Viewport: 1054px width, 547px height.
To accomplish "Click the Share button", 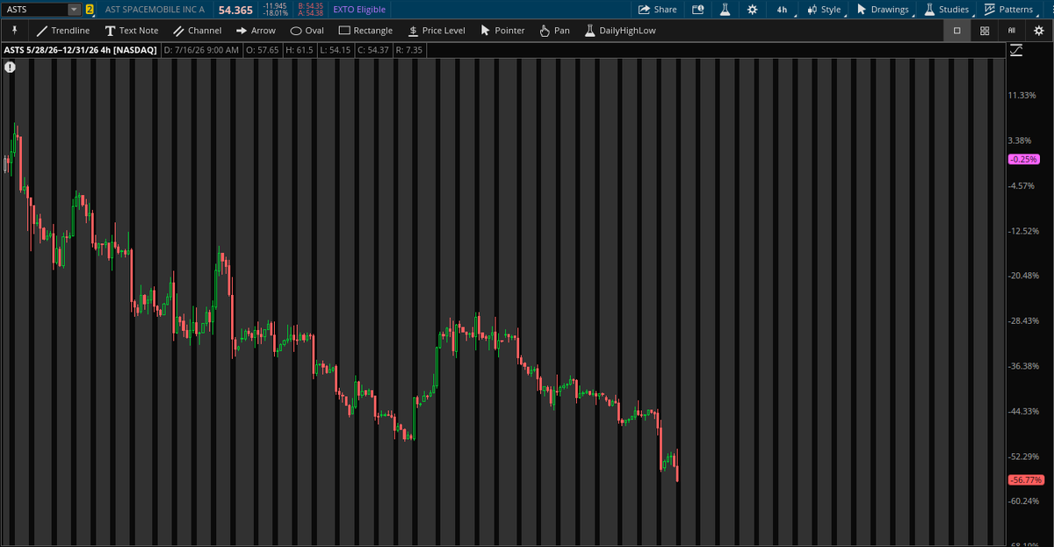I will point(657,10).
